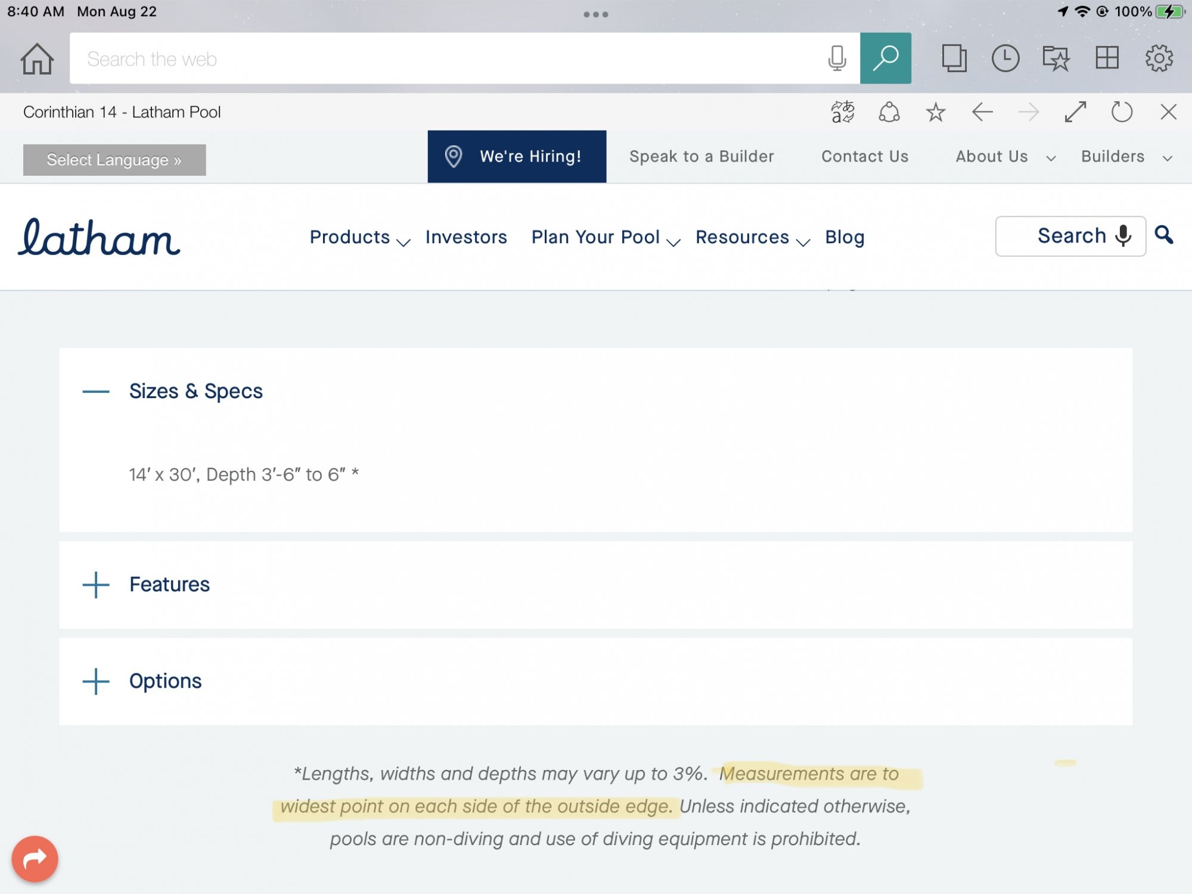Click the Latham site search magnifier icon

(1164, 235)
